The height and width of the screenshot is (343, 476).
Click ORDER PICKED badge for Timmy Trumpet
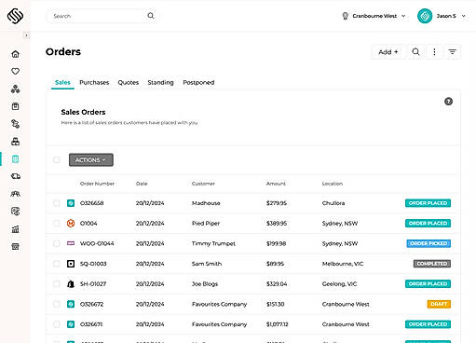[x=428, y=243]
